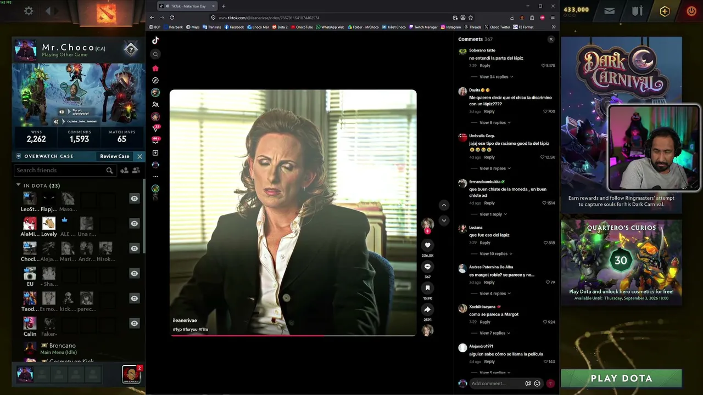Bookmark the TikTok video
703x395 pixels.
coord(427,288)
